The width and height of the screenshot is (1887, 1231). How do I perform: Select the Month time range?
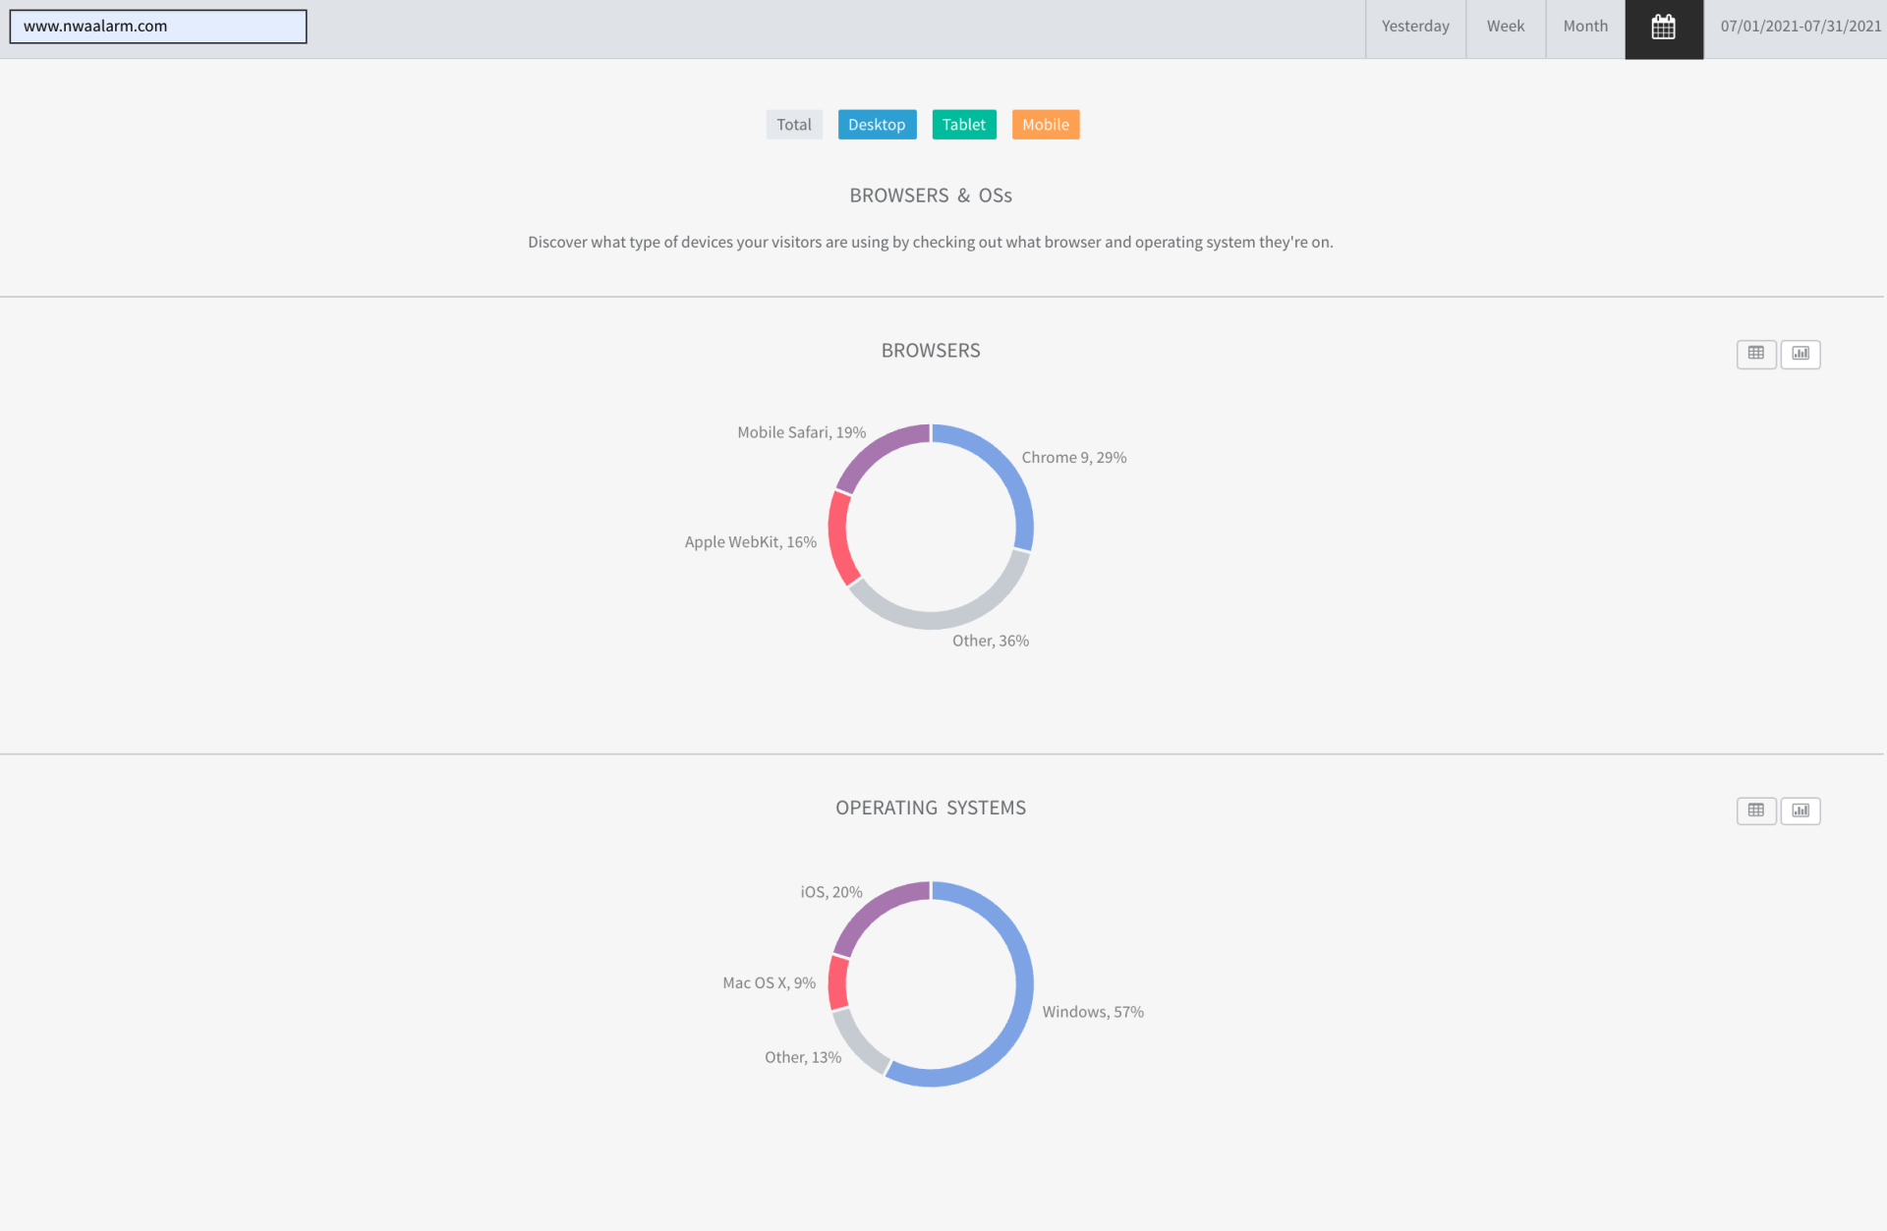(1584, 27)
